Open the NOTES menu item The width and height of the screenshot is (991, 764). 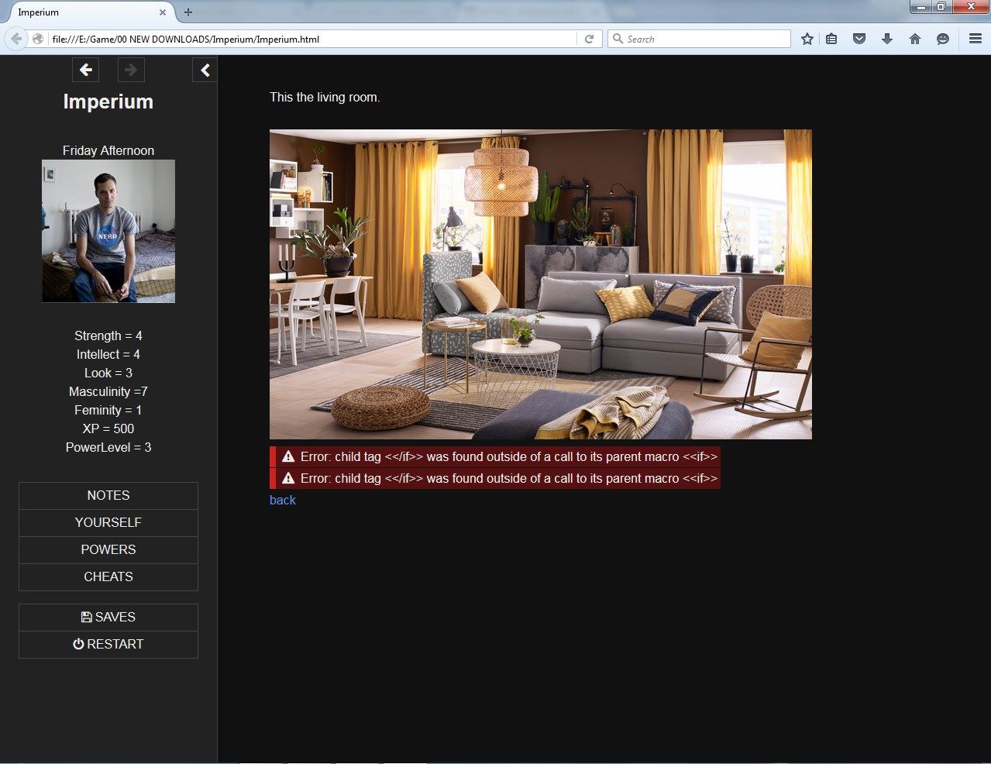click(x=108, y=496)
